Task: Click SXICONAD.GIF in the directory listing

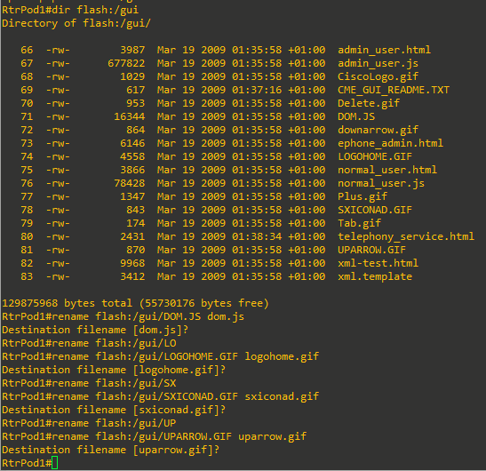Action: click(x=375, y=210)
